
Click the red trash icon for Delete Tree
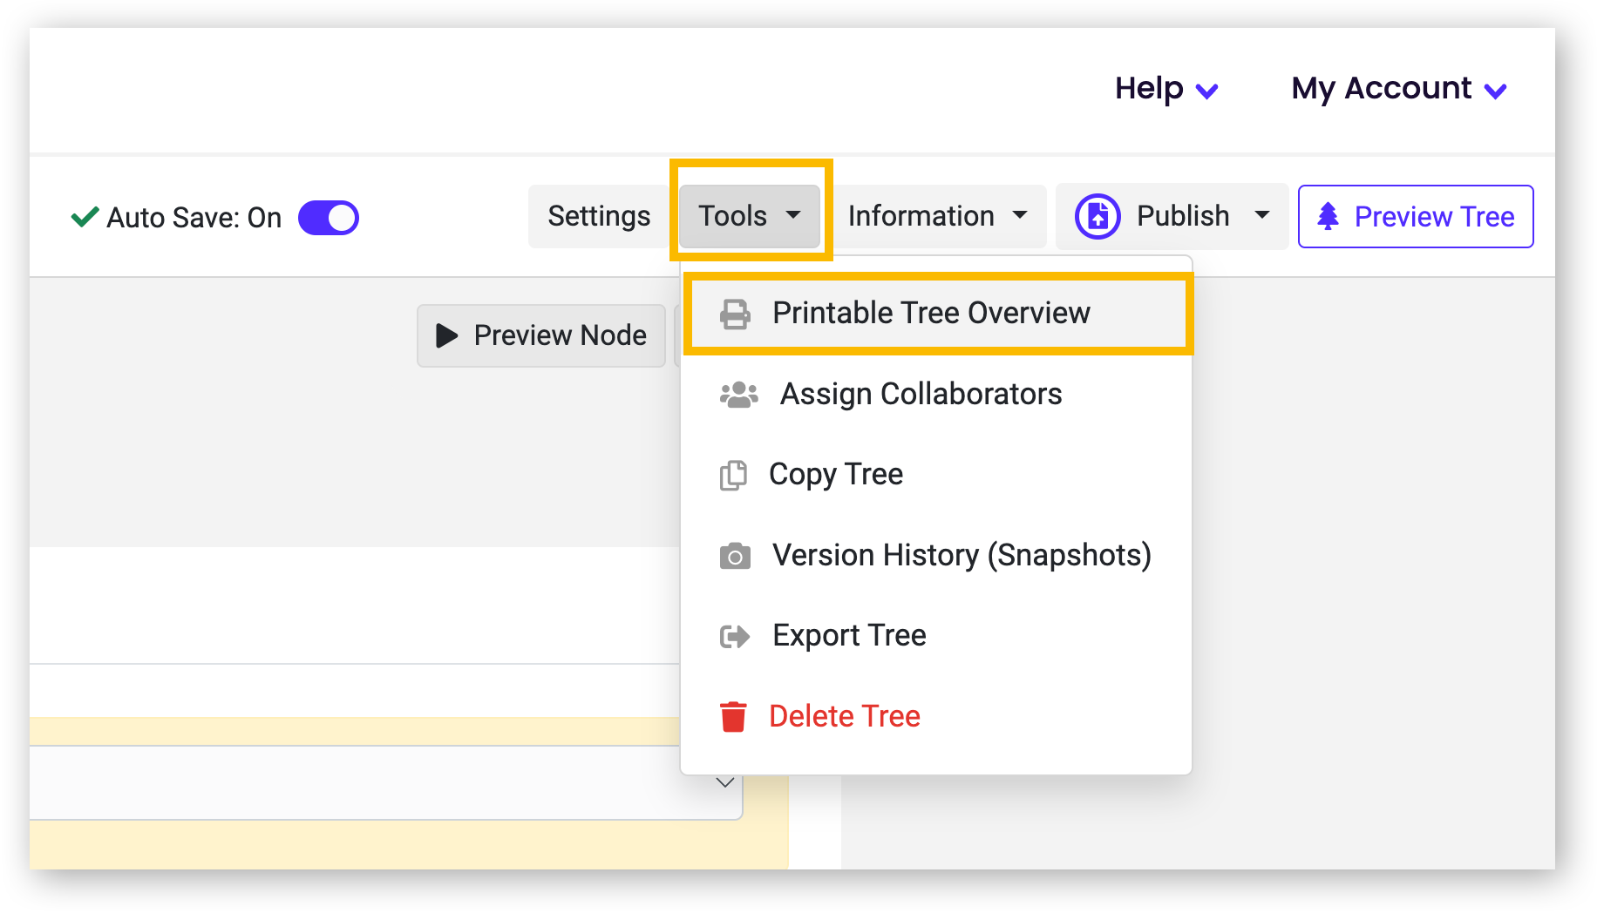tap(733, 715)
